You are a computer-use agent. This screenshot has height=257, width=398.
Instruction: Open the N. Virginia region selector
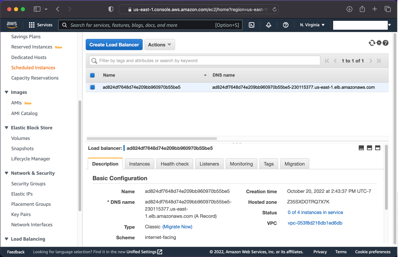click(312, 25)
